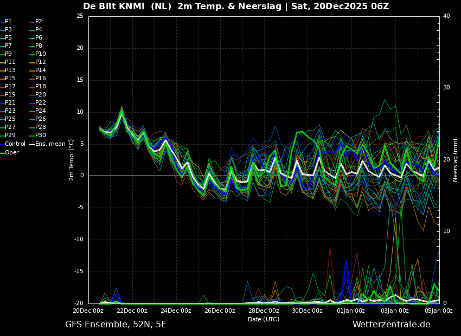Click the 03Jan 00z date tick label
This screenshot has width=461, height=336.
click(x=394, y=311)
